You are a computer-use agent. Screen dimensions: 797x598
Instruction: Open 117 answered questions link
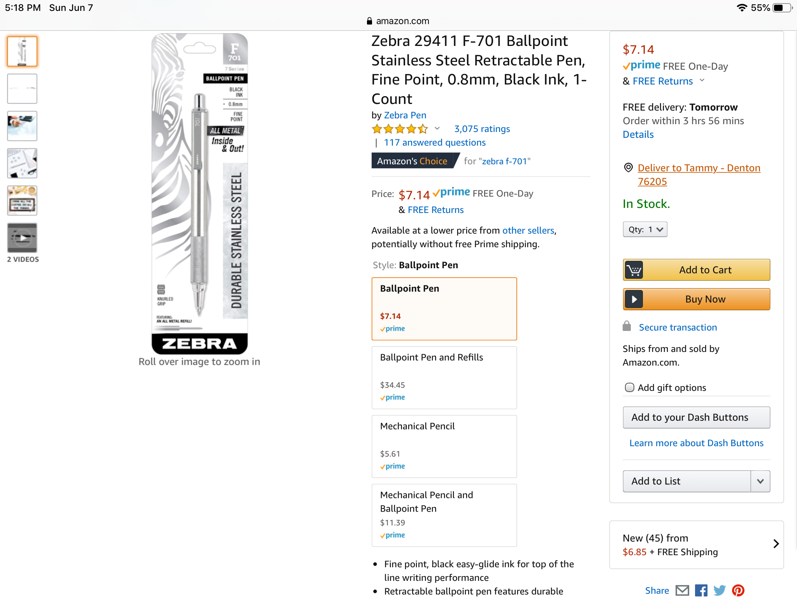pos(434,142)
